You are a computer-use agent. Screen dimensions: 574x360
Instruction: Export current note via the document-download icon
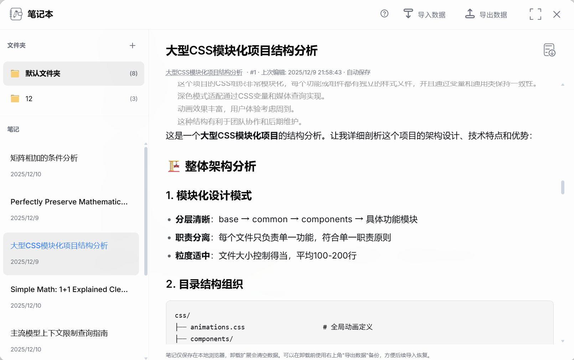[x=549, y=50]
